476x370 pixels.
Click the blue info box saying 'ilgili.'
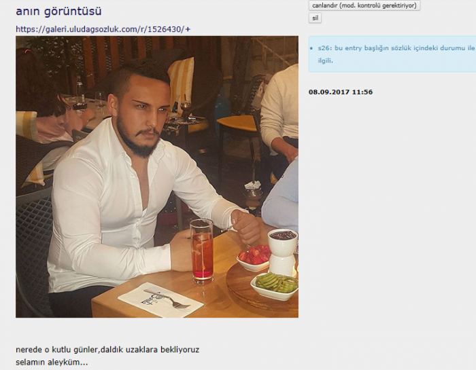coord(392,54)
